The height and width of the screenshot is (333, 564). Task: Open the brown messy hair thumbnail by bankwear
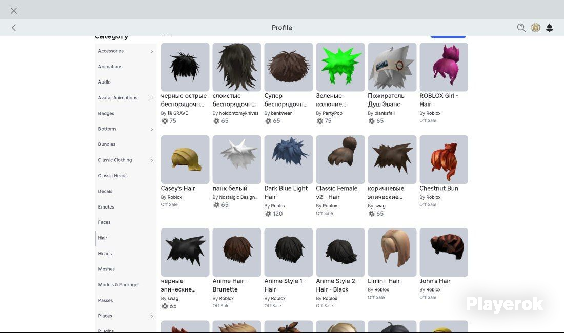[x=289, y=67]
